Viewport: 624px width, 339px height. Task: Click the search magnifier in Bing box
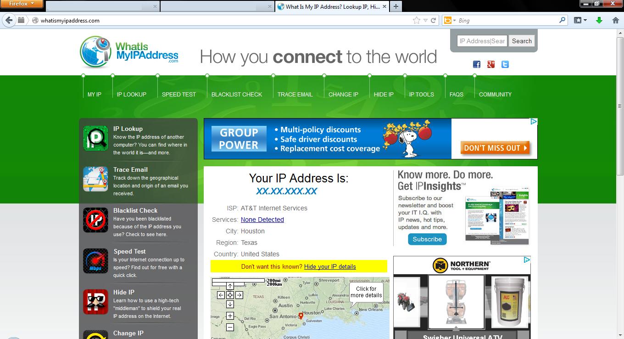coord(563,20)
